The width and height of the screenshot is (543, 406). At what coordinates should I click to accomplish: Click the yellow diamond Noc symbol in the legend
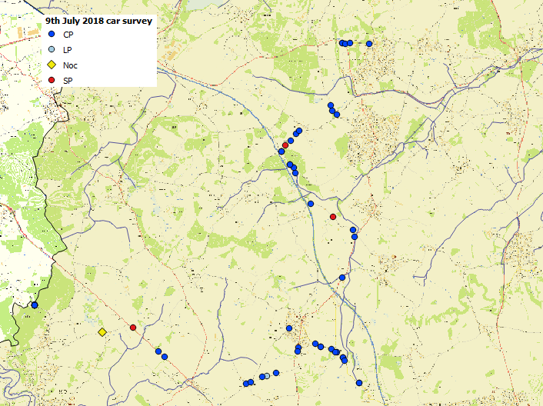pyautogui.click(x=52, y=65)
